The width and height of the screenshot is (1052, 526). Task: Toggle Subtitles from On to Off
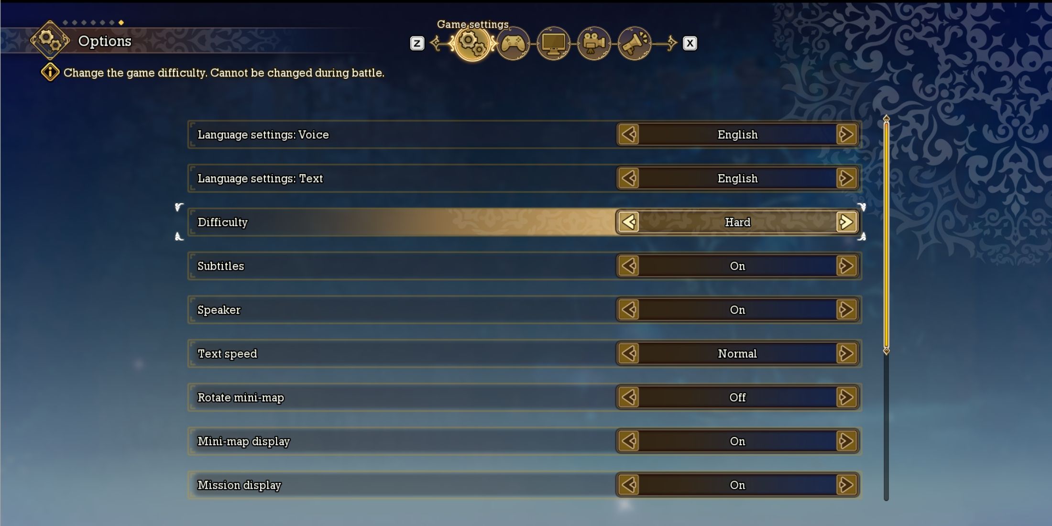(846, 265)
